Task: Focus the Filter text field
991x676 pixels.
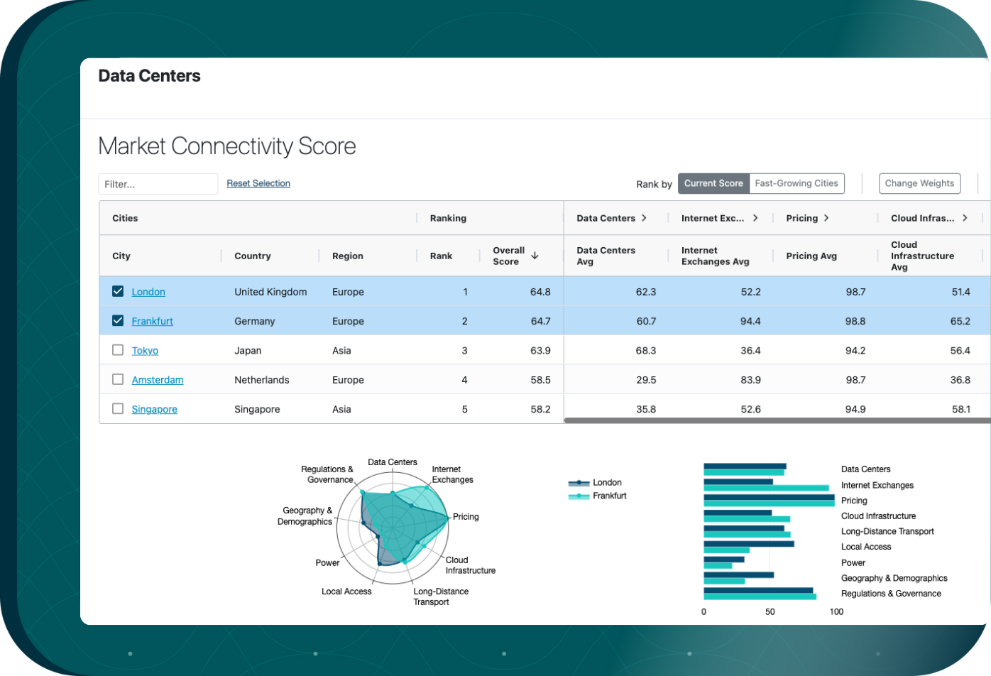Action: (x=158, y=184)
